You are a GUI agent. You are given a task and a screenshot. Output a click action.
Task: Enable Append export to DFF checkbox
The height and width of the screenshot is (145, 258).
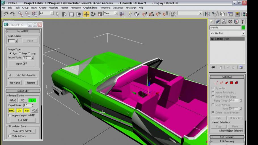click(x=10, y=115)
